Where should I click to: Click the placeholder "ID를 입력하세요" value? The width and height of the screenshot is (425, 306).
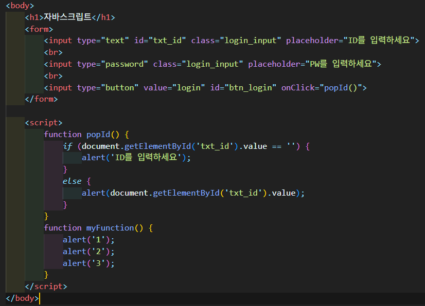click(379, 41)
